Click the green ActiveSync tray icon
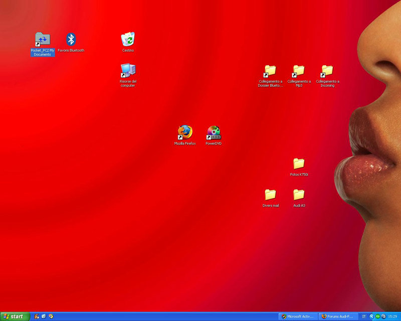Viewport: 401px width, 321px height. pyautogui.click(x=377, y=316)
